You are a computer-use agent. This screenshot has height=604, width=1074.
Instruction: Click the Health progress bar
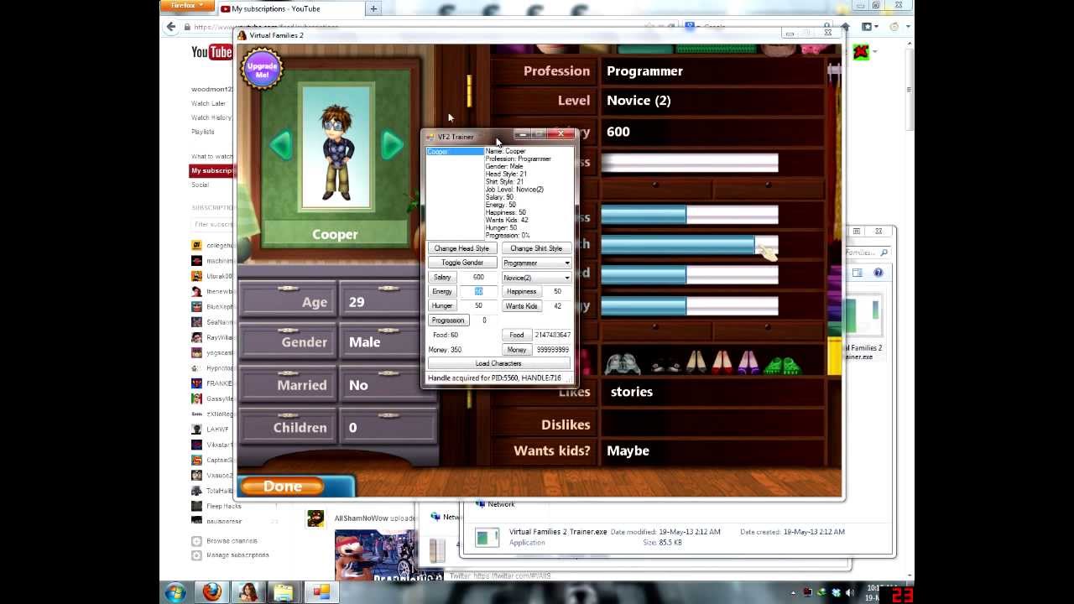(689, 245)
